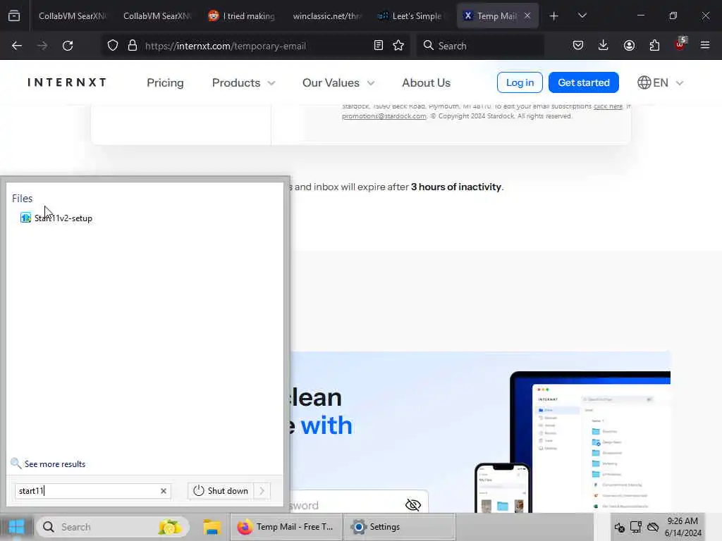Click the taskbar Search box
722x541 pixels.
click(x=112, y=527)
